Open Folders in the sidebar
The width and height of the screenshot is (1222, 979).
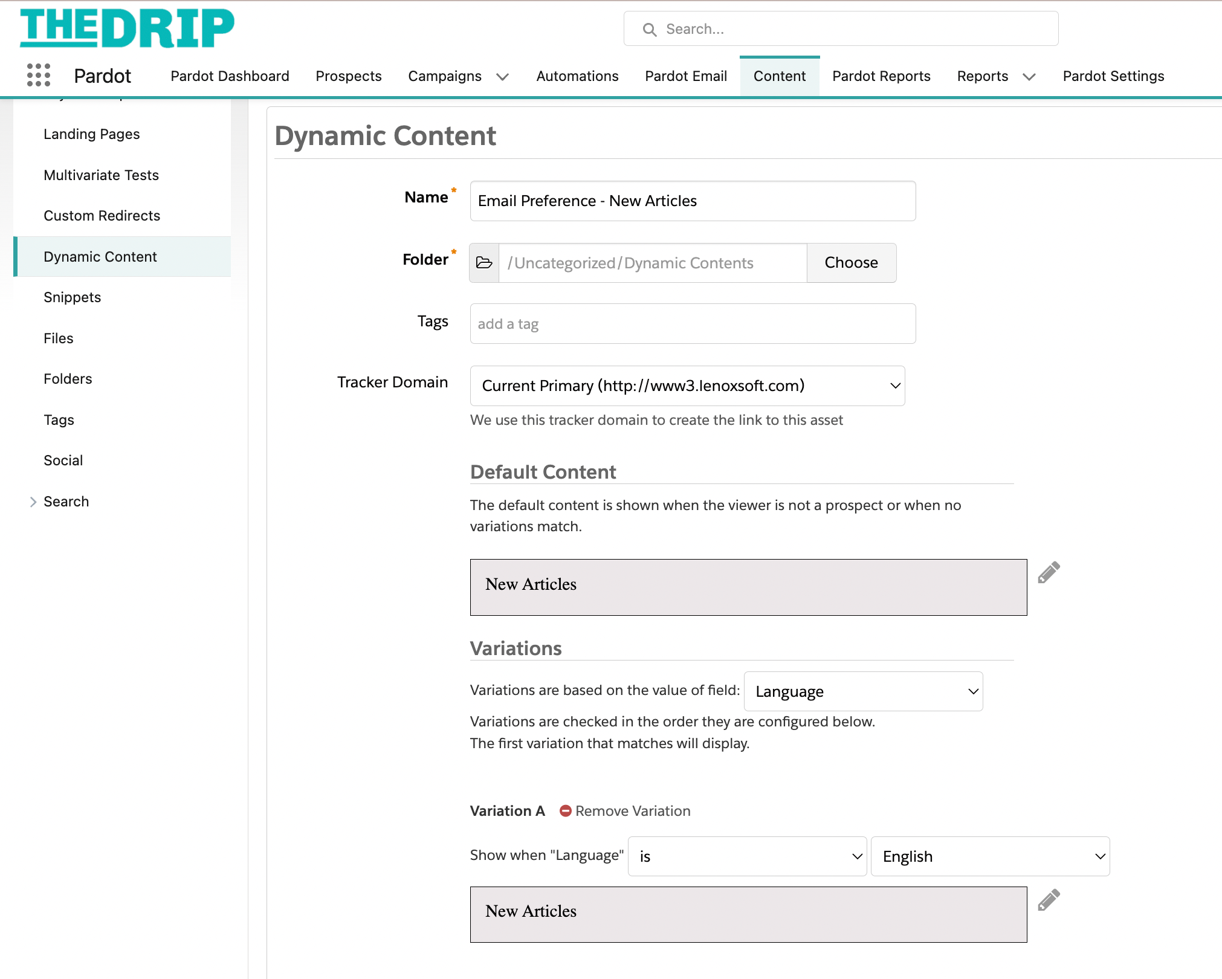click(68, 379)
